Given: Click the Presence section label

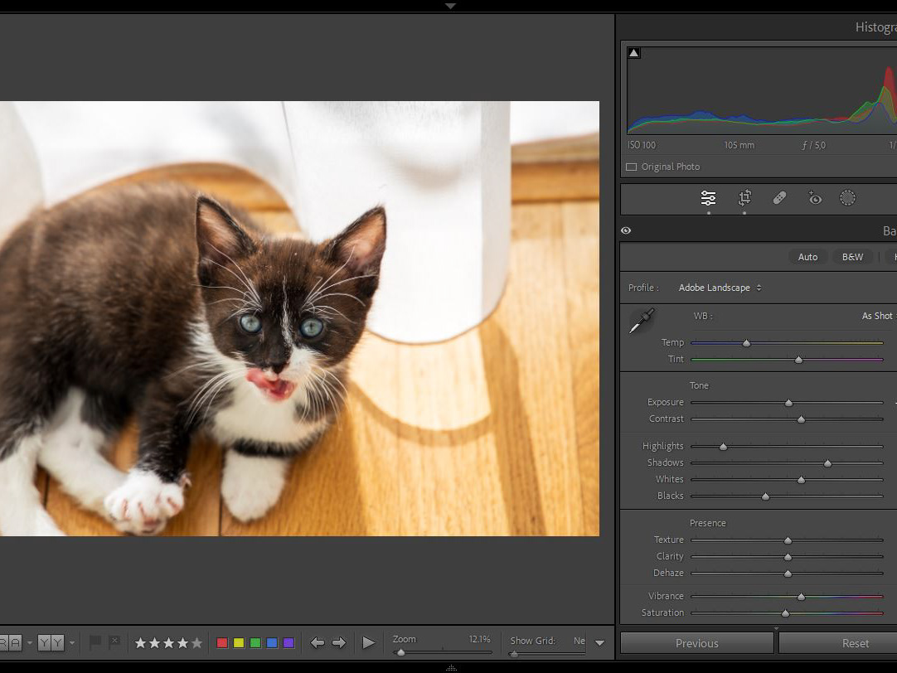Looking at the screenshot, I should click(708, 523).
